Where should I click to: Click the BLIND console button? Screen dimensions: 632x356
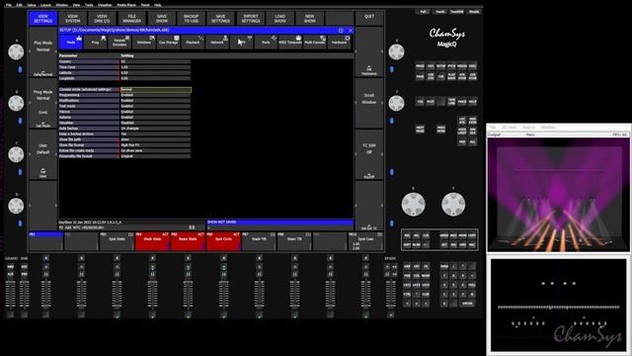point(417,244)
